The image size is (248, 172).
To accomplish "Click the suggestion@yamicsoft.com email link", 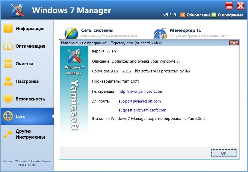I will tap(142, 110).
